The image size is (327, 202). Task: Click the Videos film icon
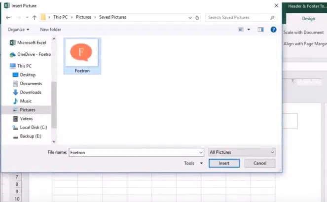click(x=15, y=119)
